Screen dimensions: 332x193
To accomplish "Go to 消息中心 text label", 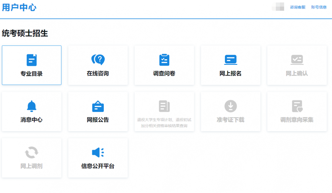I will [x=32, y=120].
